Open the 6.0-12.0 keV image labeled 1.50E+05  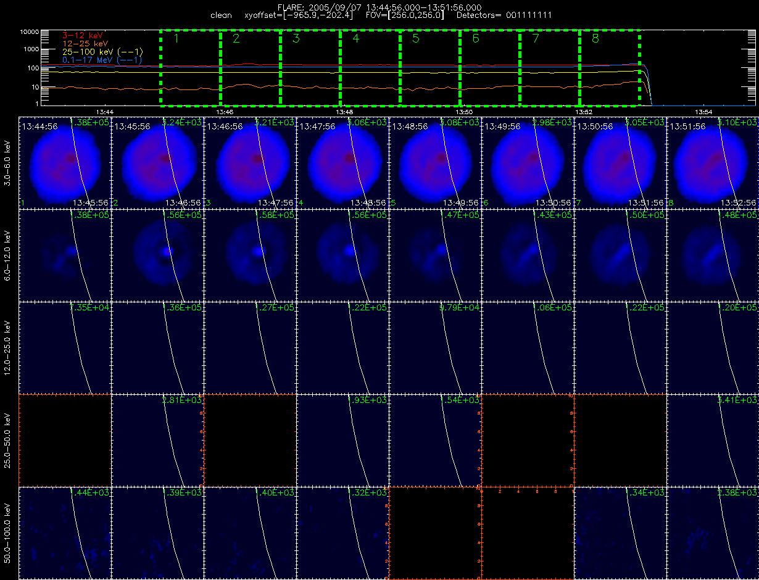tap(620, 254)
